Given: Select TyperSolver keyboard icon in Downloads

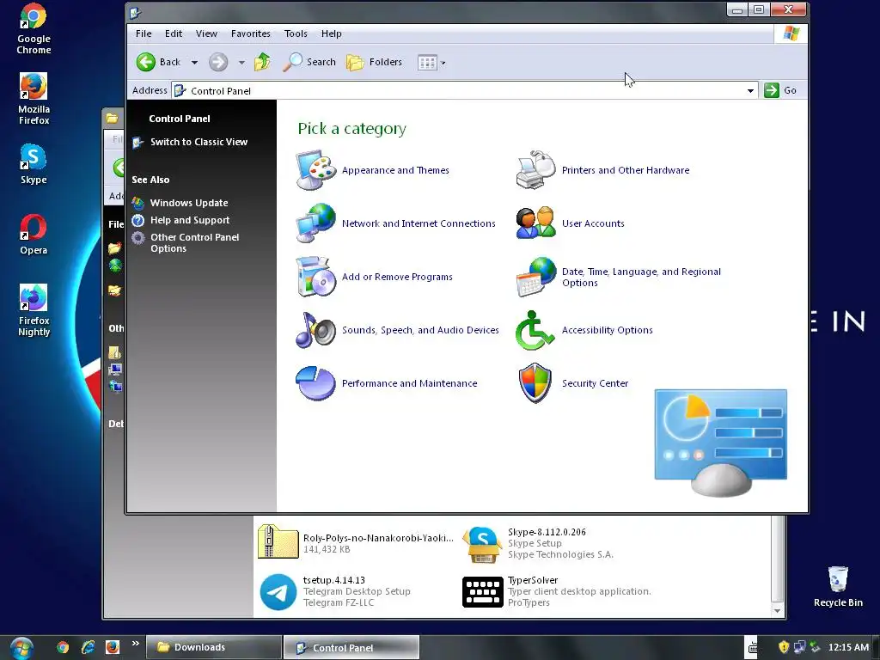Looking at the screenshot, I should tap(483, 591).
